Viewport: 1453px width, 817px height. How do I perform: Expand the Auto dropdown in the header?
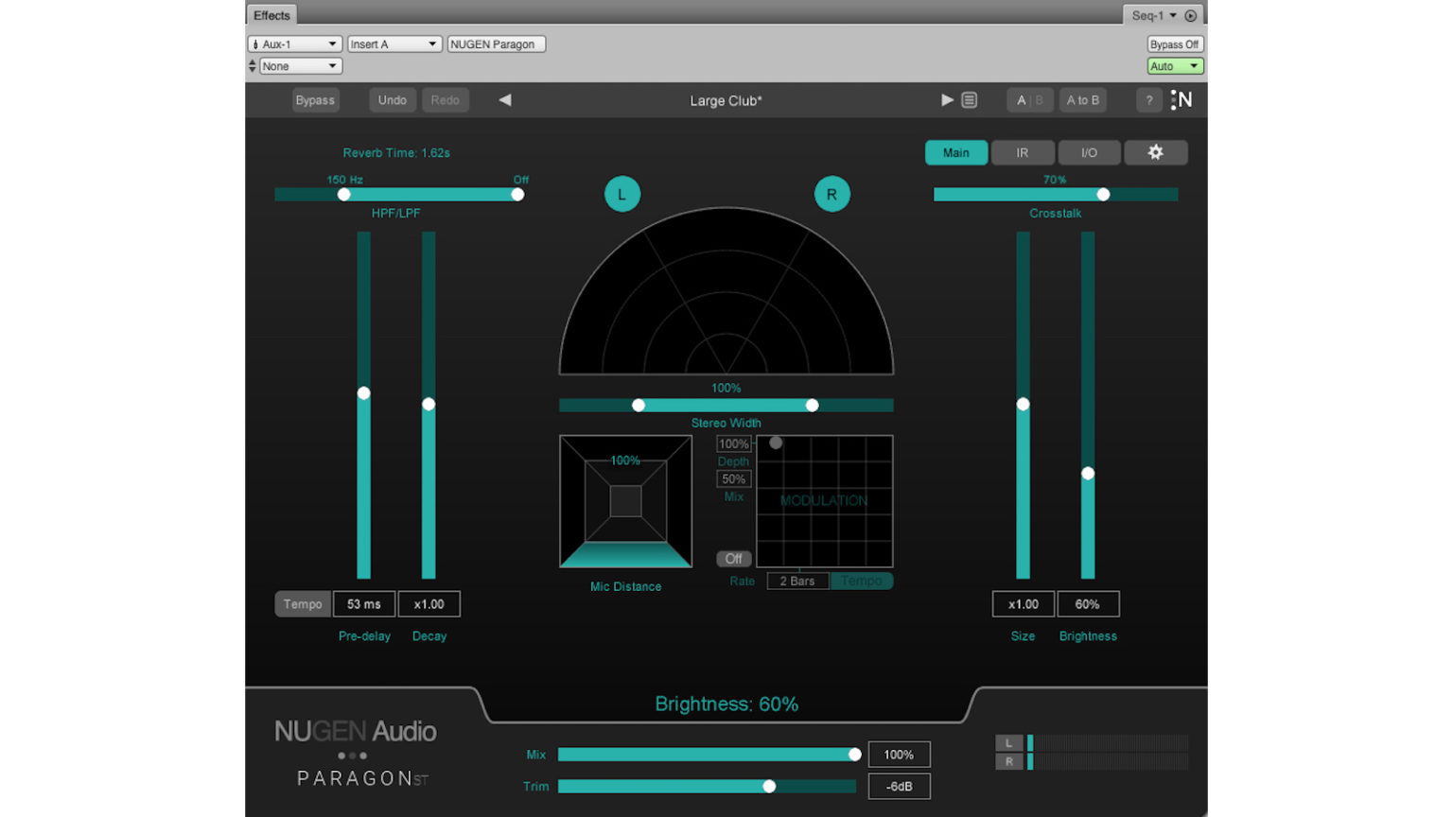tap(1175, 65)
